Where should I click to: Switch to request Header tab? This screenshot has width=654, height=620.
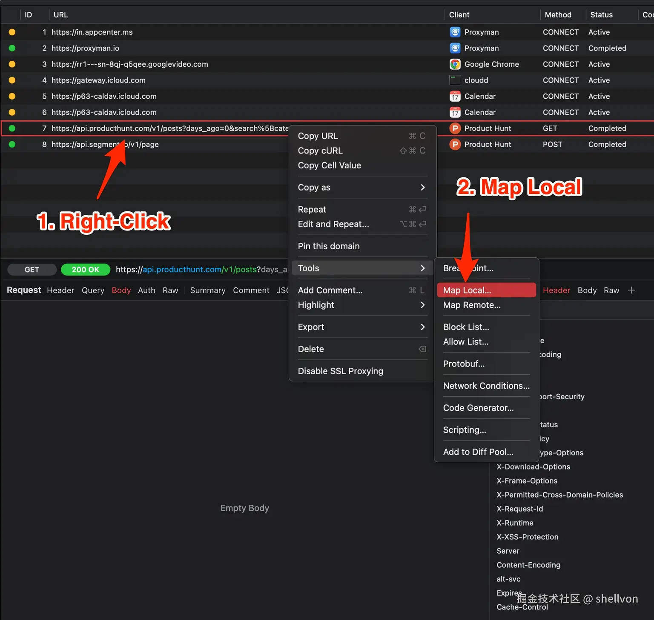[x=60, y=290]
